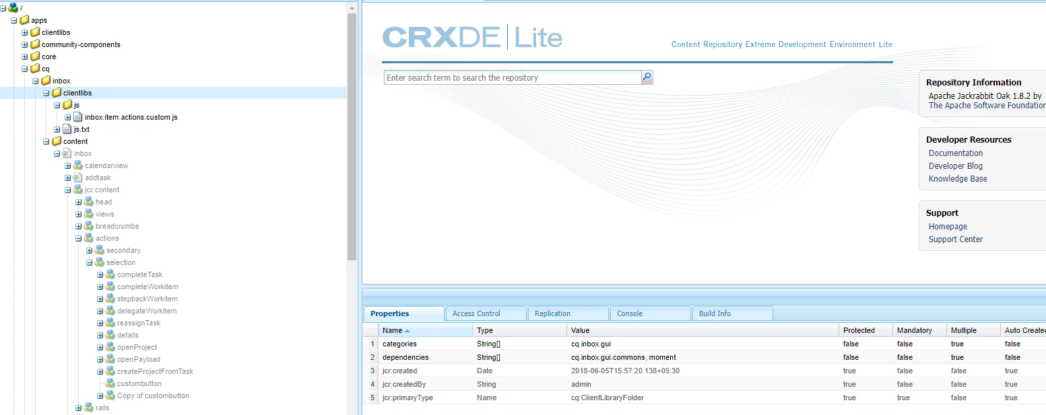The width and height of the screenshot is (1046, 415).
Task: Click the cq folder icon
Action: pyautogui.click(x=35, y=69)
